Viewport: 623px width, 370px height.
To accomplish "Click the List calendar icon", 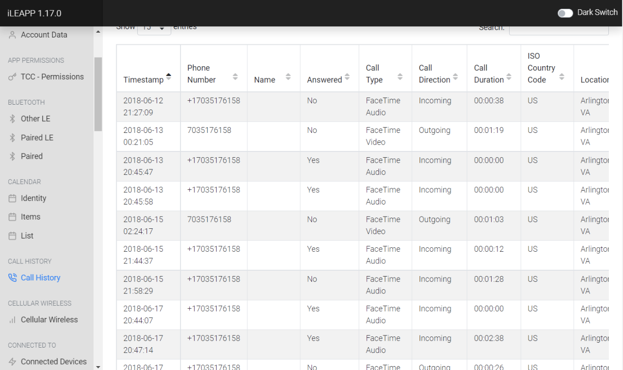I will (x=13, y=236).
